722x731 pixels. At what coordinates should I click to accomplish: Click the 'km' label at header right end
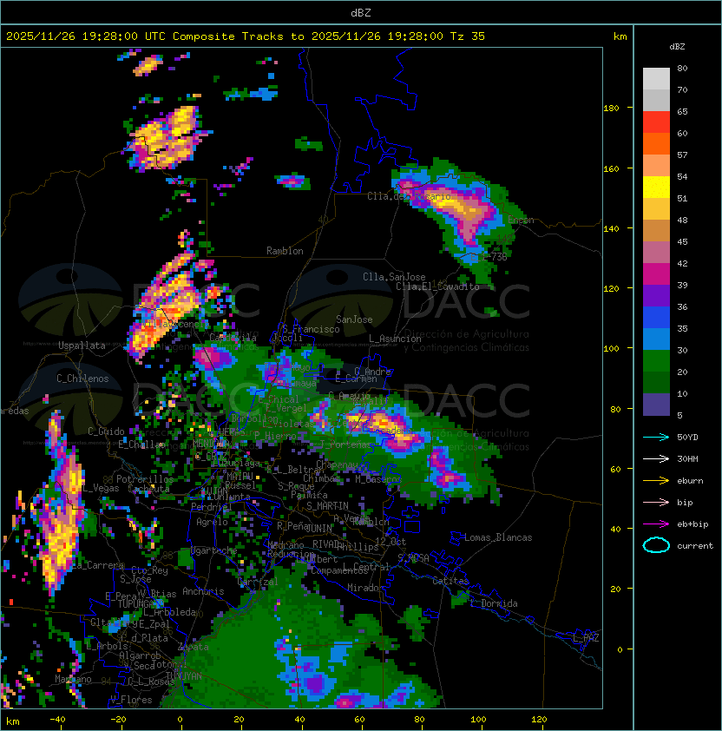(620, 36)
